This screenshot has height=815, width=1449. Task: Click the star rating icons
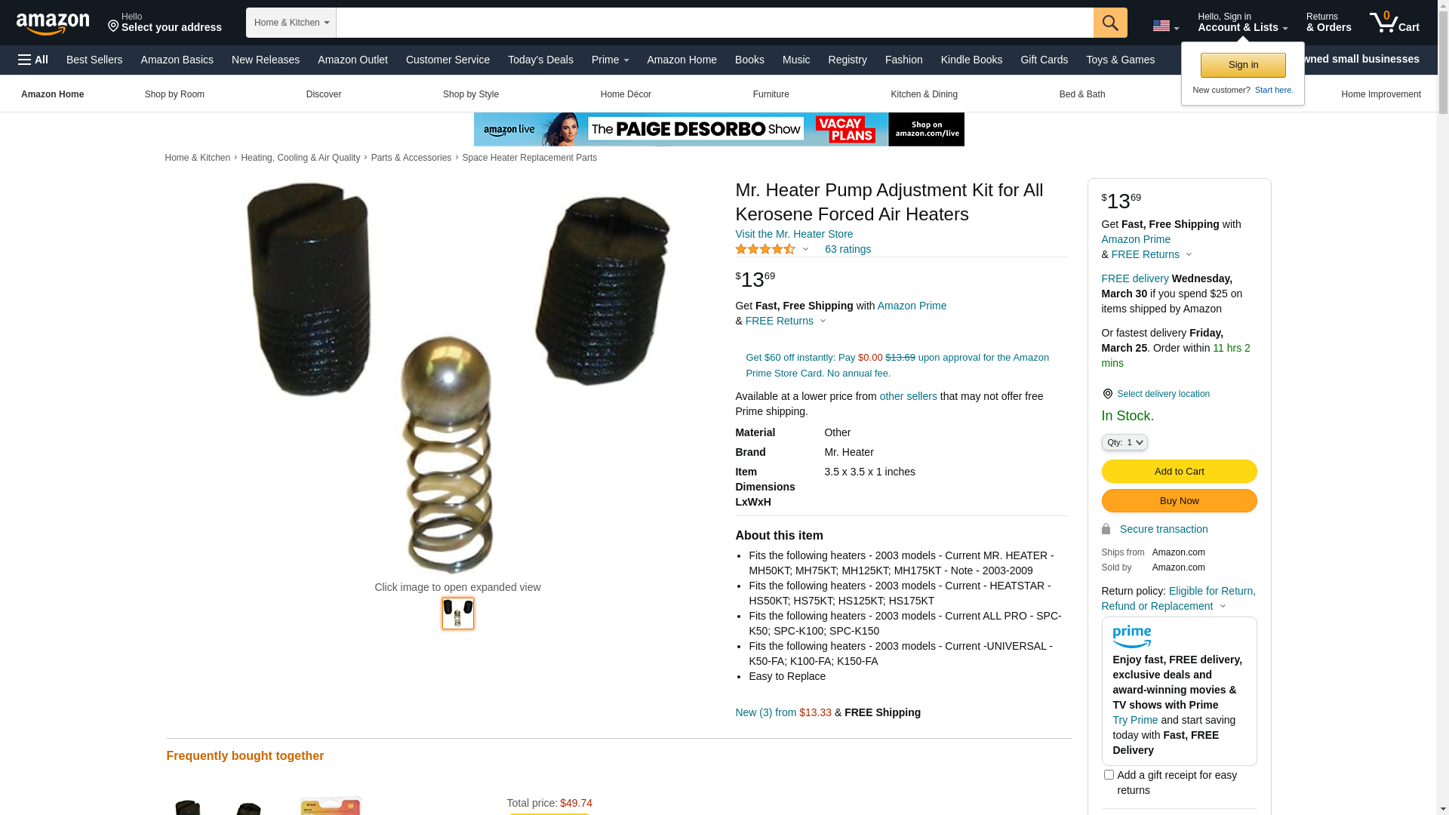765,249
